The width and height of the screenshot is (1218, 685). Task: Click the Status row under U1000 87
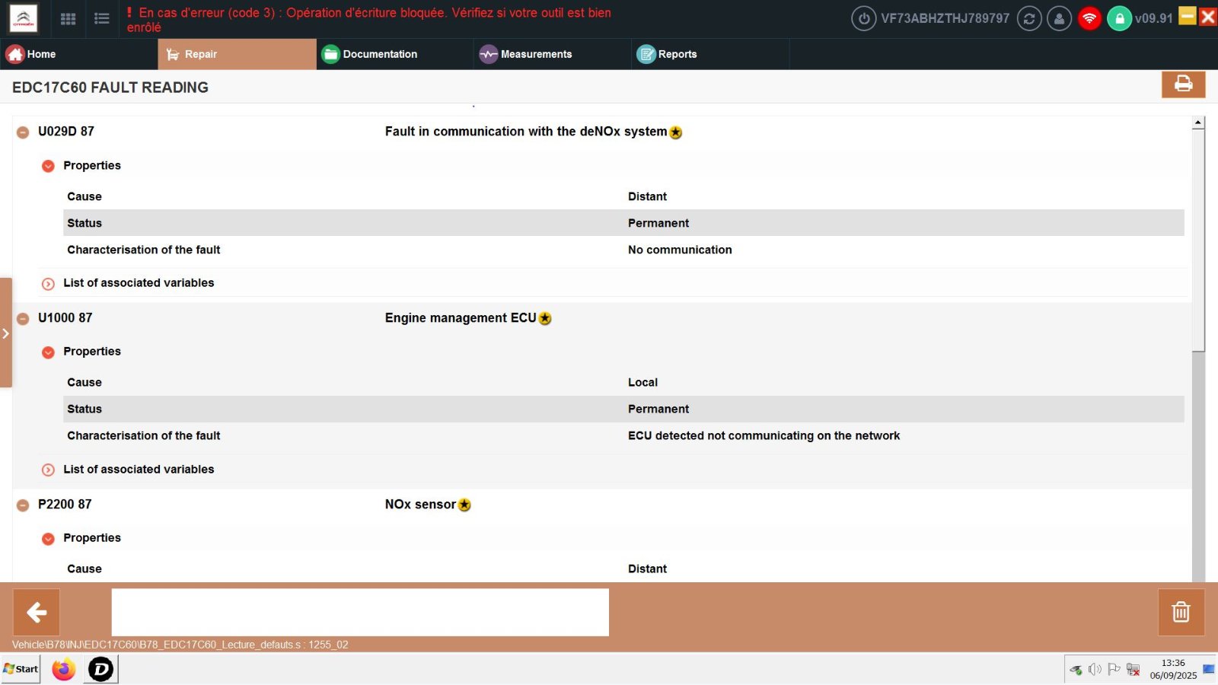coord(623,409)
